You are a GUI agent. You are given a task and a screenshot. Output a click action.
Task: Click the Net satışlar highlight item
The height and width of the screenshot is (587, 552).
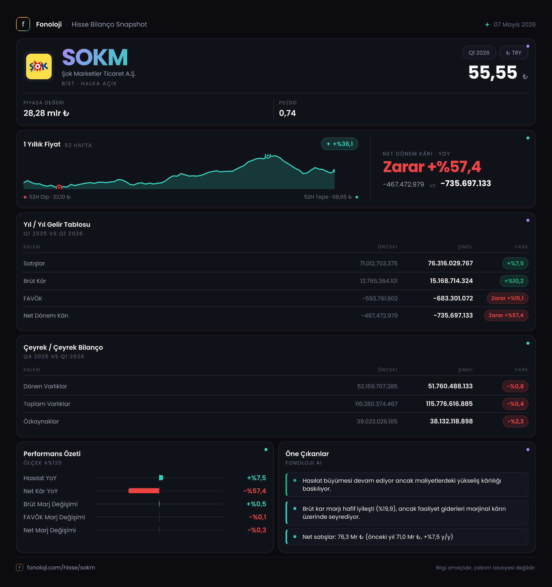coord(407,537)
